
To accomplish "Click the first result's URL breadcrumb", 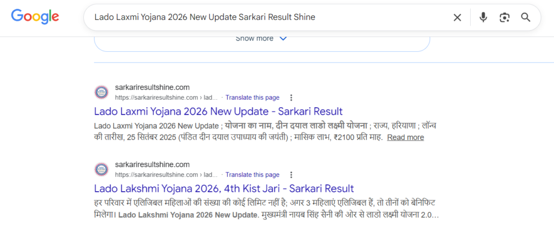I will 166,98.
